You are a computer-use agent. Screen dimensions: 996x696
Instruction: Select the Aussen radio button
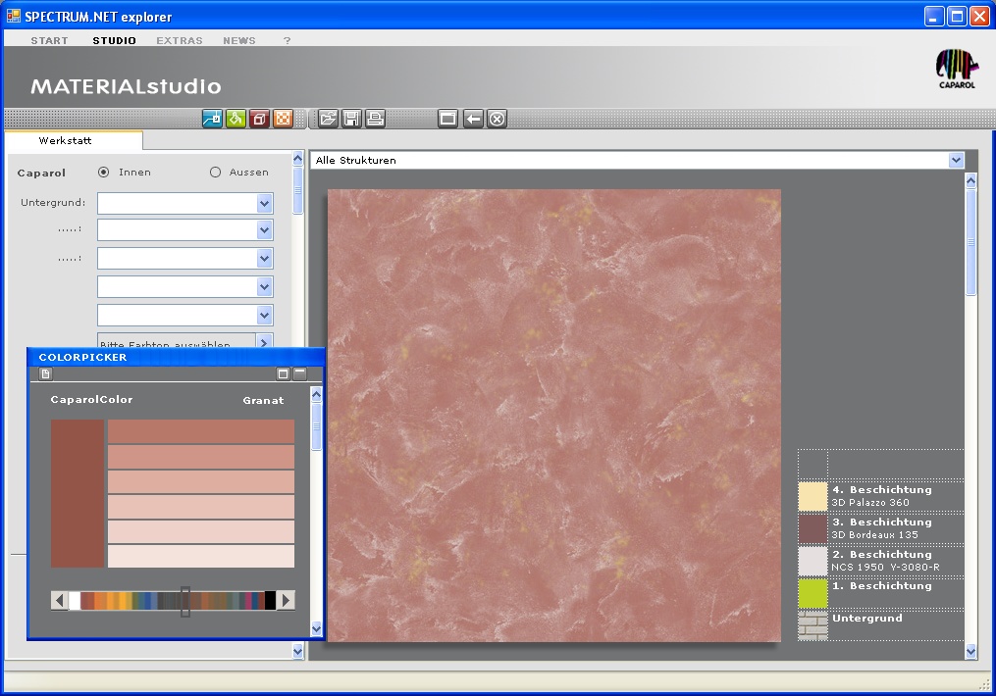(216, 173)
